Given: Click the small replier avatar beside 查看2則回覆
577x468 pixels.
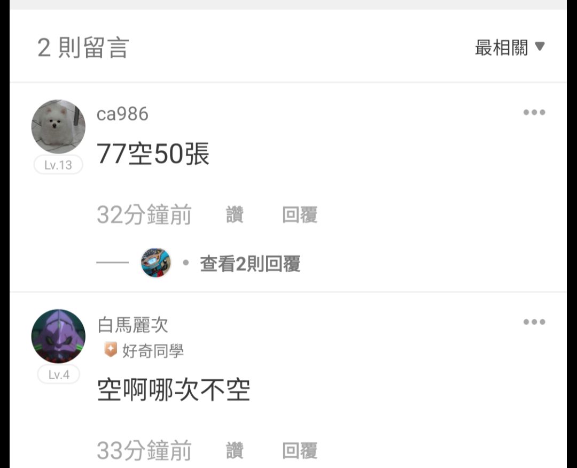Looking at the screenshot, I should click(155, 263).
